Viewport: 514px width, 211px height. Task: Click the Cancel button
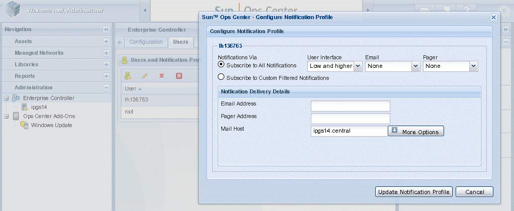coord(474,192)
